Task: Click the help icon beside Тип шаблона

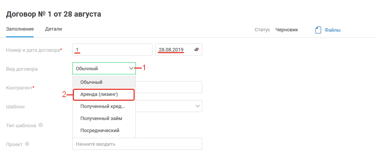Action: (x=40, y=125)
